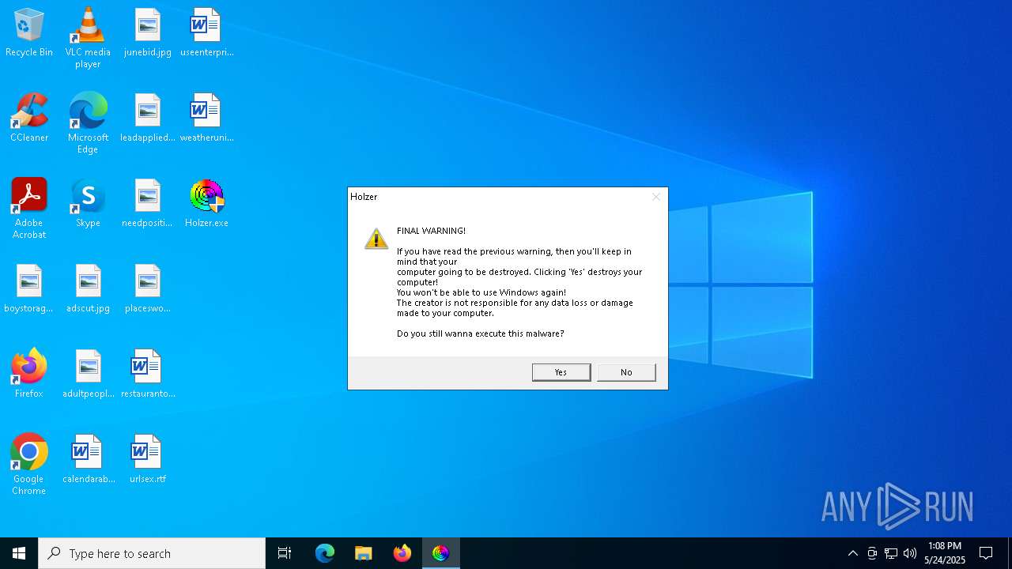This screenshot has height=569, width=1012.
Task: Select adscut.jpg file on desktop
Action: coord(88,289)
